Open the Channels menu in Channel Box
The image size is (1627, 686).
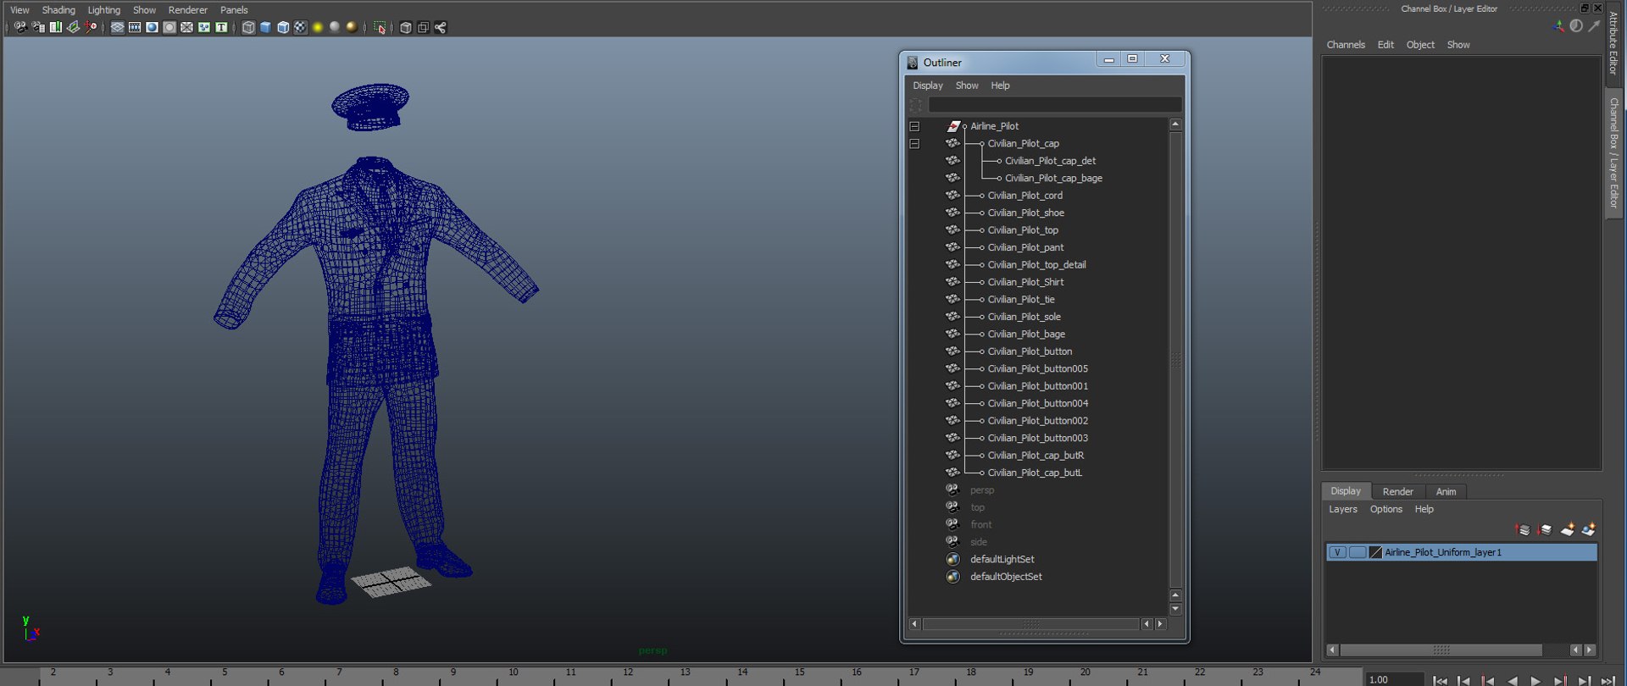[1346, 45]
